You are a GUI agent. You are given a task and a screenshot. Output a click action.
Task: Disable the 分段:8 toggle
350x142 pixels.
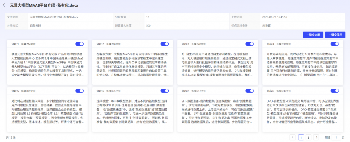point(335,91)
